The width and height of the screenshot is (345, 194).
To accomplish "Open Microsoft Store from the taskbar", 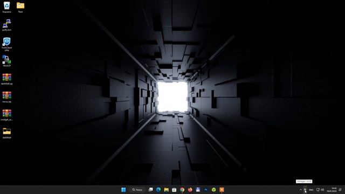I will pyautogui.click(x=174, y=190).
